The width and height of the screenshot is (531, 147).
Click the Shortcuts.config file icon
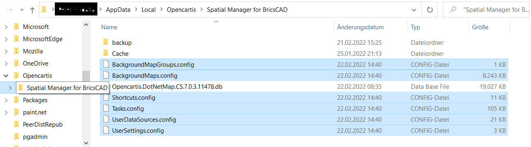click(x=106, y=98)
